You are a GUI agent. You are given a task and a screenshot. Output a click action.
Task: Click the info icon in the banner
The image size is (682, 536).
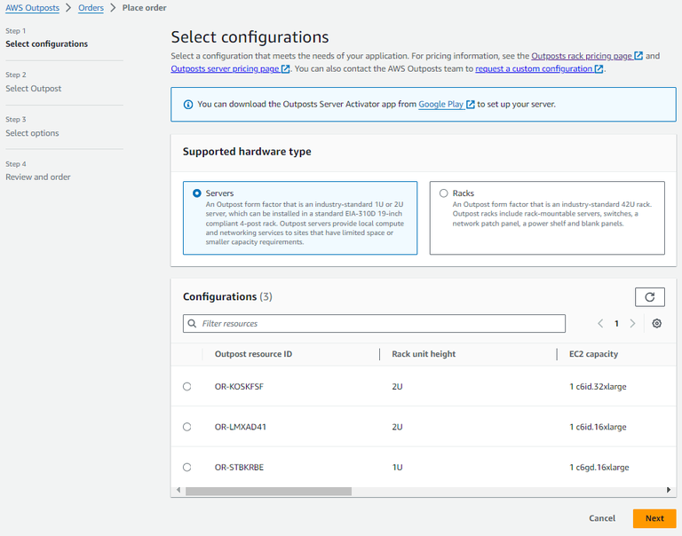point(187,105)
